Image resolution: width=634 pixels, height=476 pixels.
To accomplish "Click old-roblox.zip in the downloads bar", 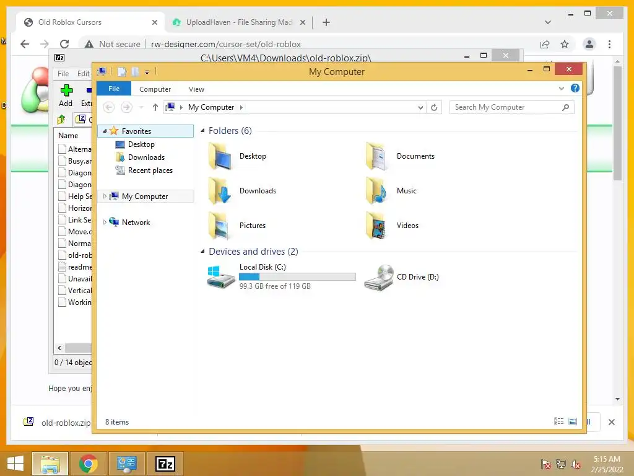I will pos(57,422).
